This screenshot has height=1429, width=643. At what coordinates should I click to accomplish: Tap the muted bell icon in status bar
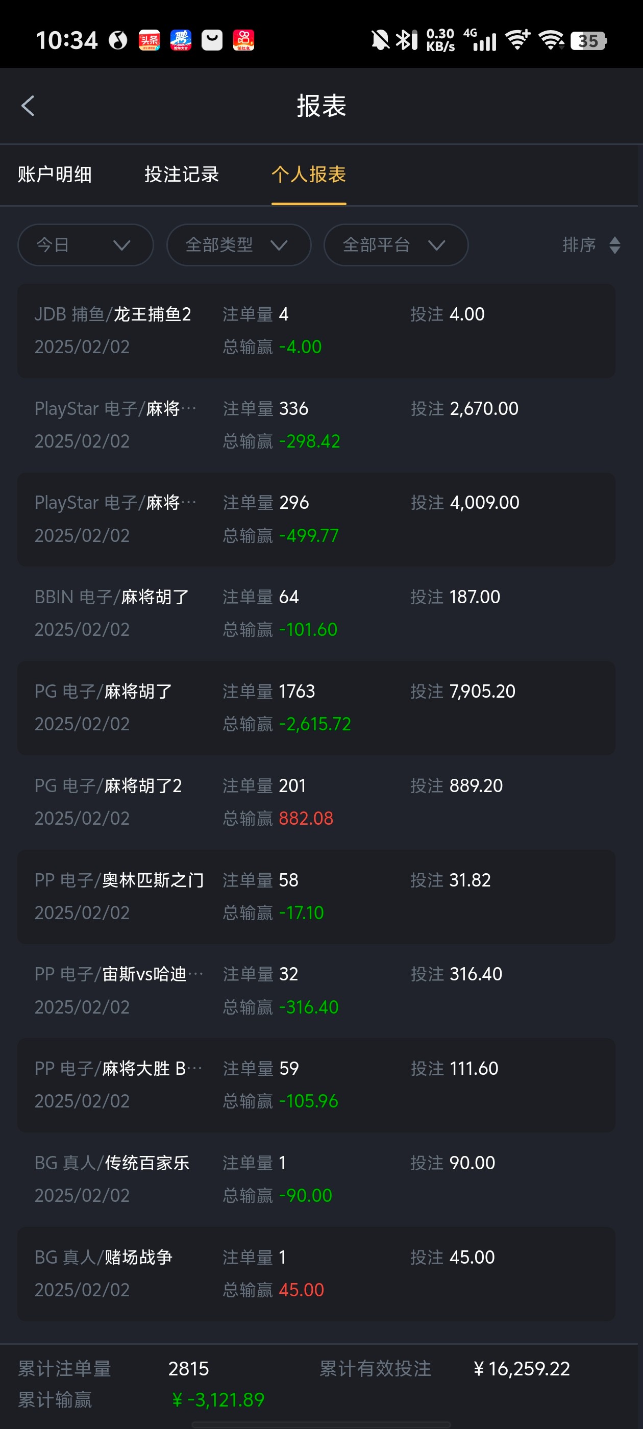coord(380,40)
